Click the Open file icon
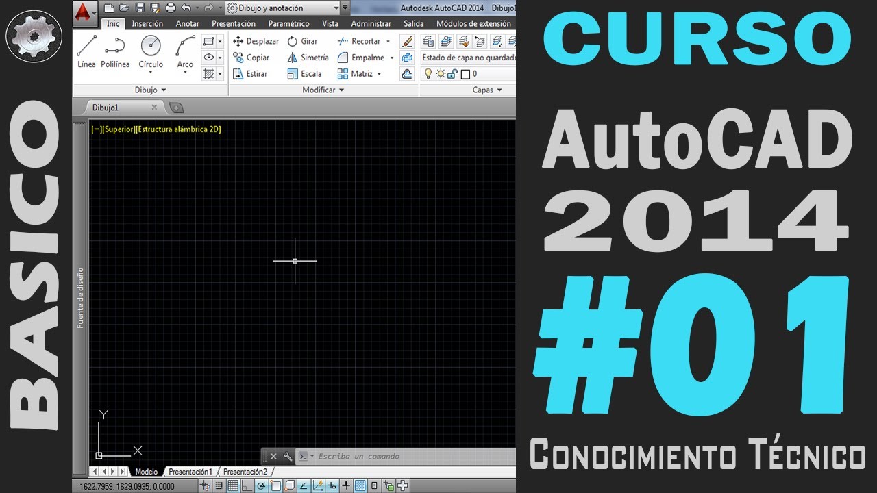Image resolution: width=877 pixels, height=493 pixels. [124, 8]
